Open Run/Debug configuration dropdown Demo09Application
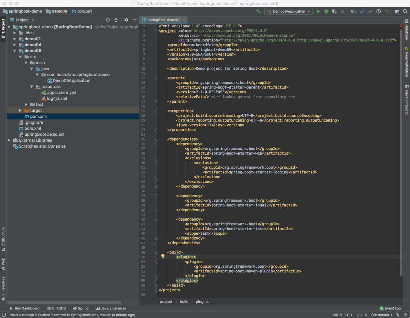This screenshot has height=318, width=410. 288,11
